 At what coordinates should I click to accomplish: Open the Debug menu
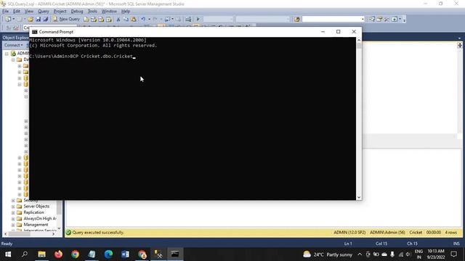[x=77, y=12]
